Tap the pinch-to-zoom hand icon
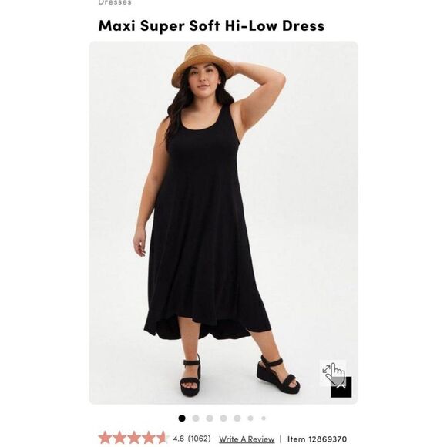Image resolution: width=447 pixels, height=447 pixels. pyautogui.click(x=333, y=373)
